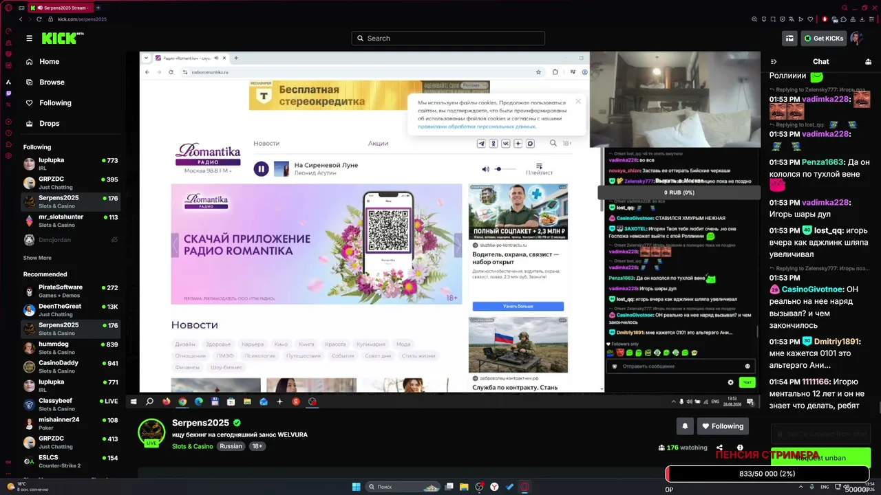Reload the kick.com page

pyautogui.click(x=39, y=19)
